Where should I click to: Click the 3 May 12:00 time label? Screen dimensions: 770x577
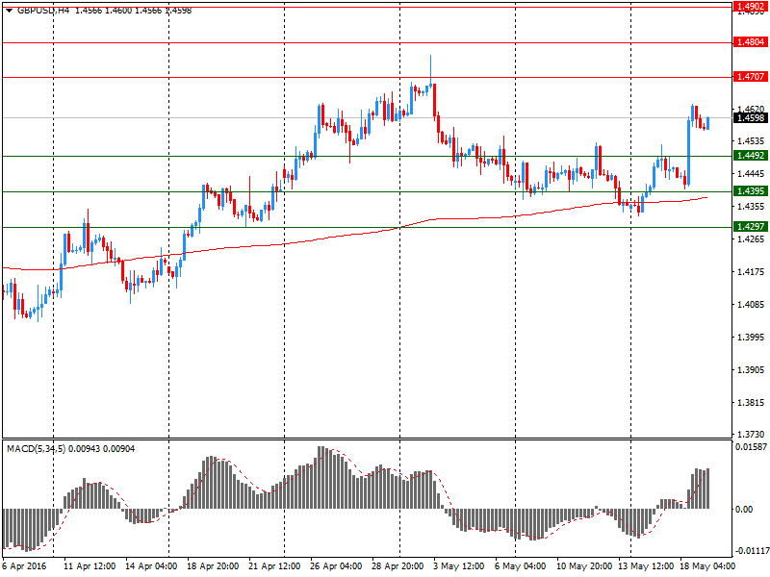[459, 566]
